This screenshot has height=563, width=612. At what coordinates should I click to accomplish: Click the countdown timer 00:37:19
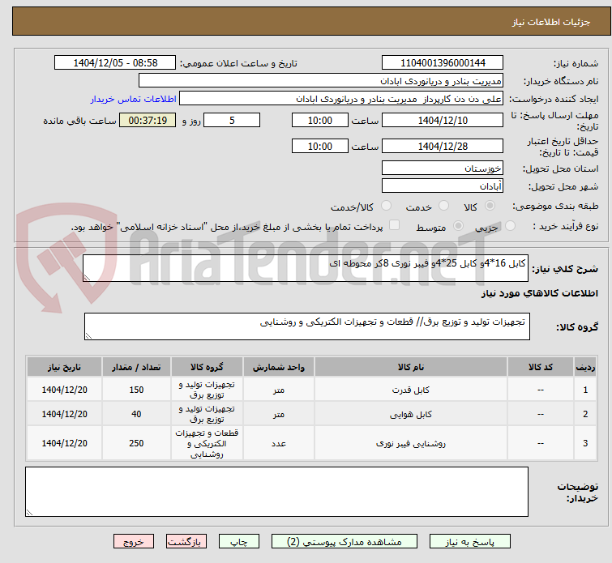148,120
